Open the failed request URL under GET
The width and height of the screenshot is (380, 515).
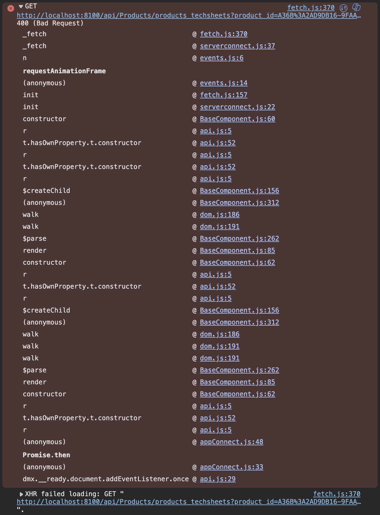(188, 16)
